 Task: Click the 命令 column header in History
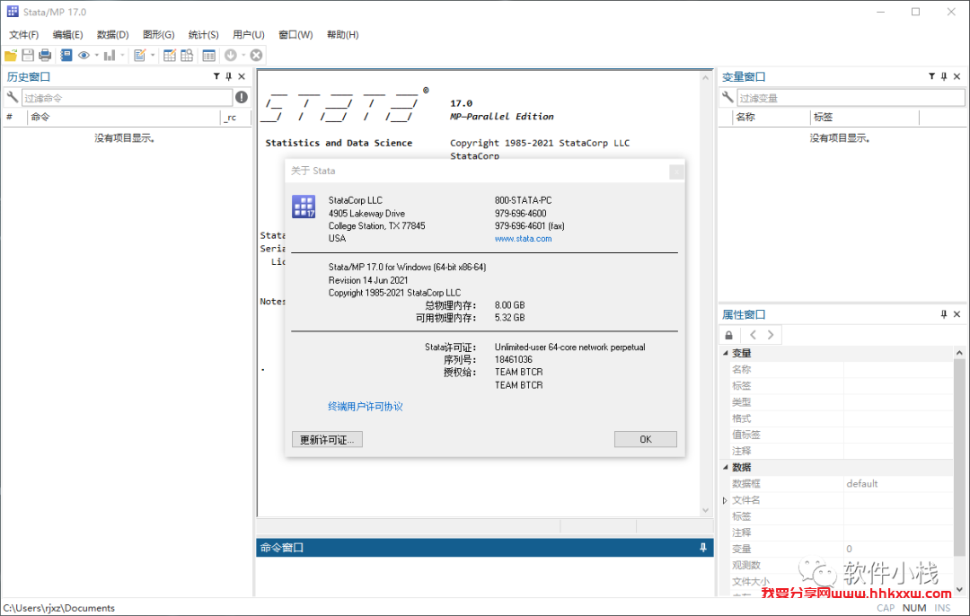coord(124,117)
